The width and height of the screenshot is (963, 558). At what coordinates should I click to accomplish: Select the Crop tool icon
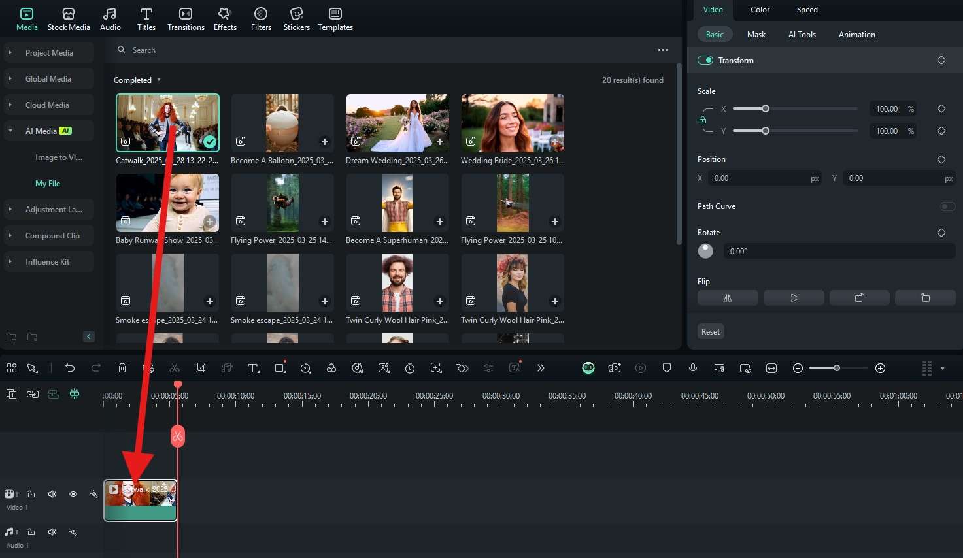201,368
